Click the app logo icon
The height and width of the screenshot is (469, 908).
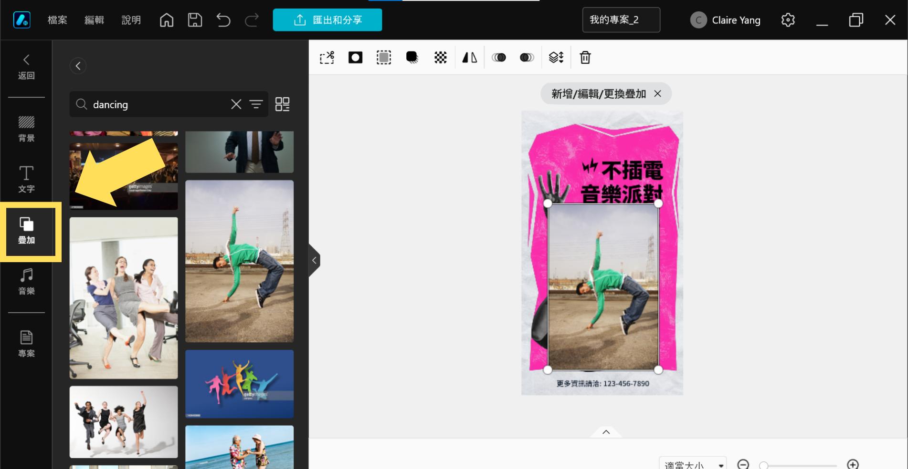22,20
